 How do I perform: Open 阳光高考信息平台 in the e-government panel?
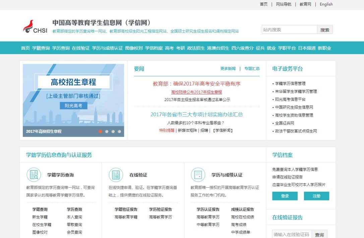(x=290, y=99)
